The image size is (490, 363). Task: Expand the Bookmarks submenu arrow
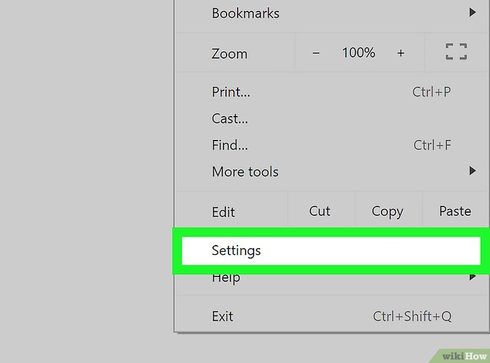[x=473, y=12]
